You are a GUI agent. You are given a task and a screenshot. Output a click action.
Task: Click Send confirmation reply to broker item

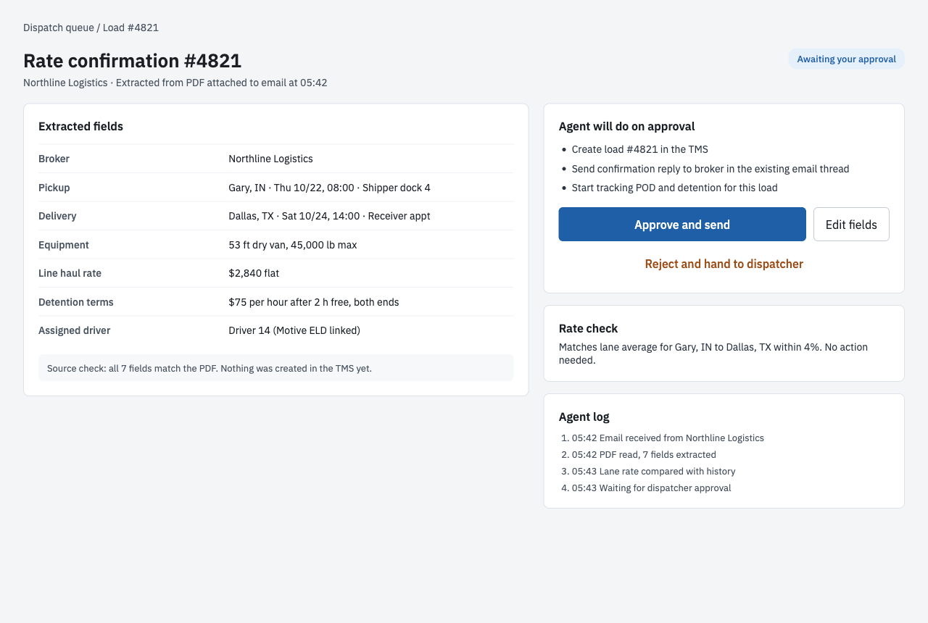pos(710,169)
